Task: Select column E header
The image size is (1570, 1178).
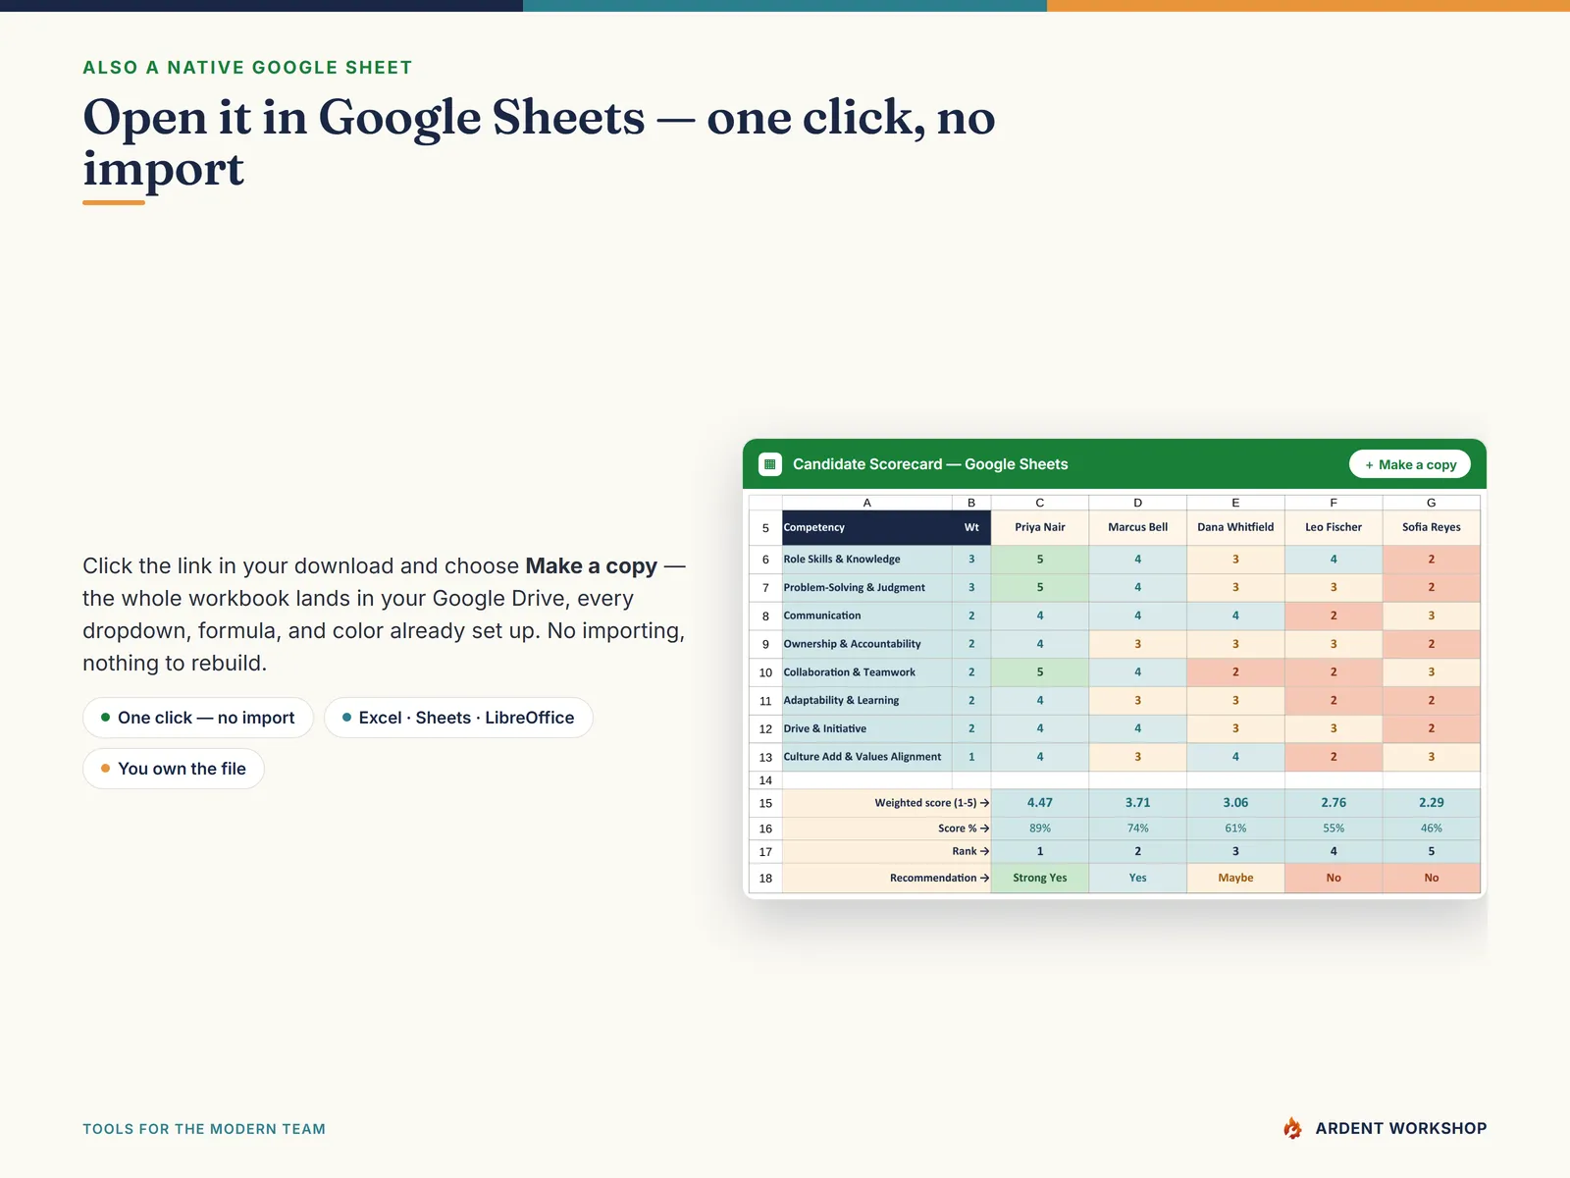Action: point(1235,503)
